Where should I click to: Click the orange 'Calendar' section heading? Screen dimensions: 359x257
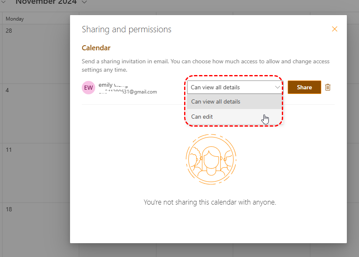click(x=96, y=48)
